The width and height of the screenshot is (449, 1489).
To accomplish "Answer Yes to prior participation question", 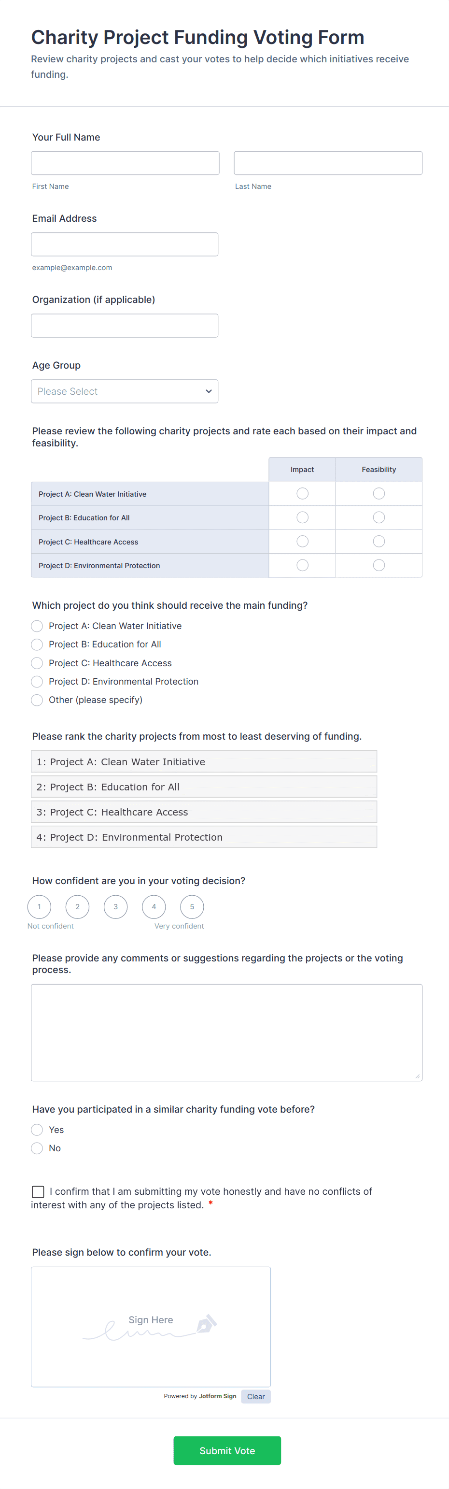I will pos(37,1130).
